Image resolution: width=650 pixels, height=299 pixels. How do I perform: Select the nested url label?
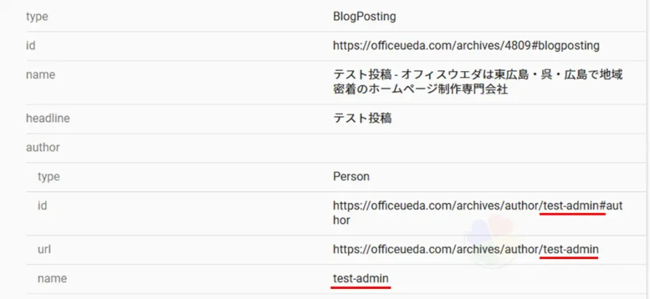pyautogui.click(x=44, y=250)
